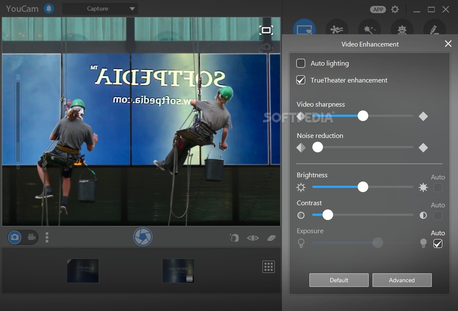
Task: Open the settings gear
Action: point(395,9)
